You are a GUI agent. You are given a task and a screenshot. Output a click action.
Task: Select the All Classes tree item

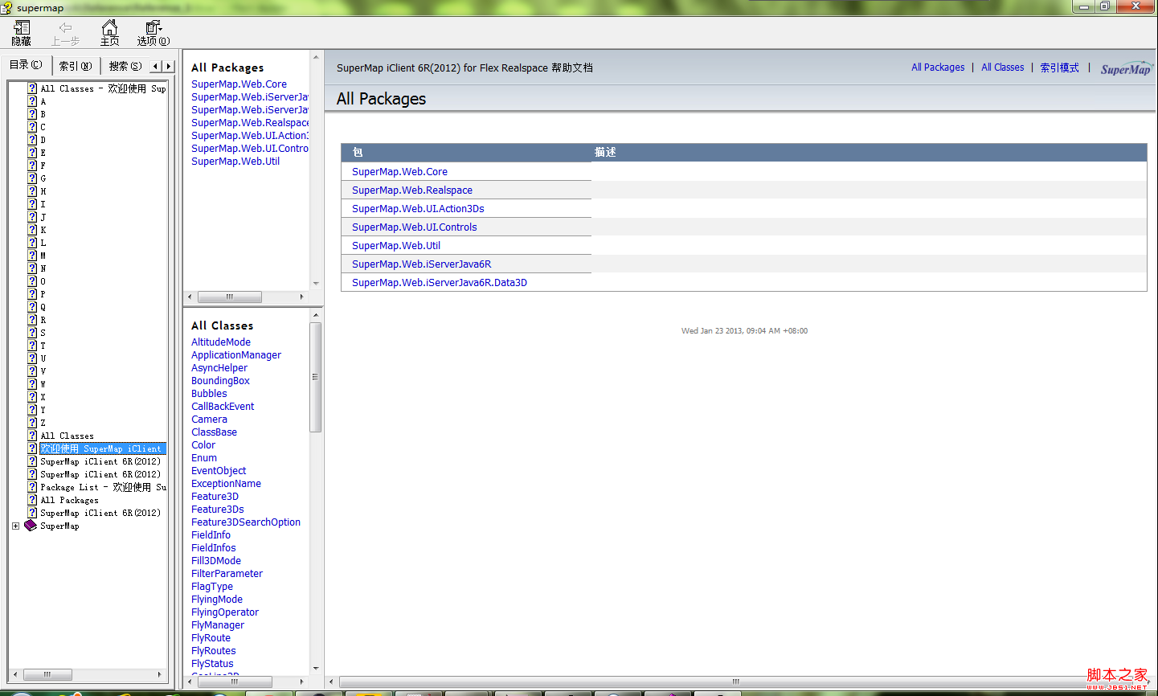67,436
